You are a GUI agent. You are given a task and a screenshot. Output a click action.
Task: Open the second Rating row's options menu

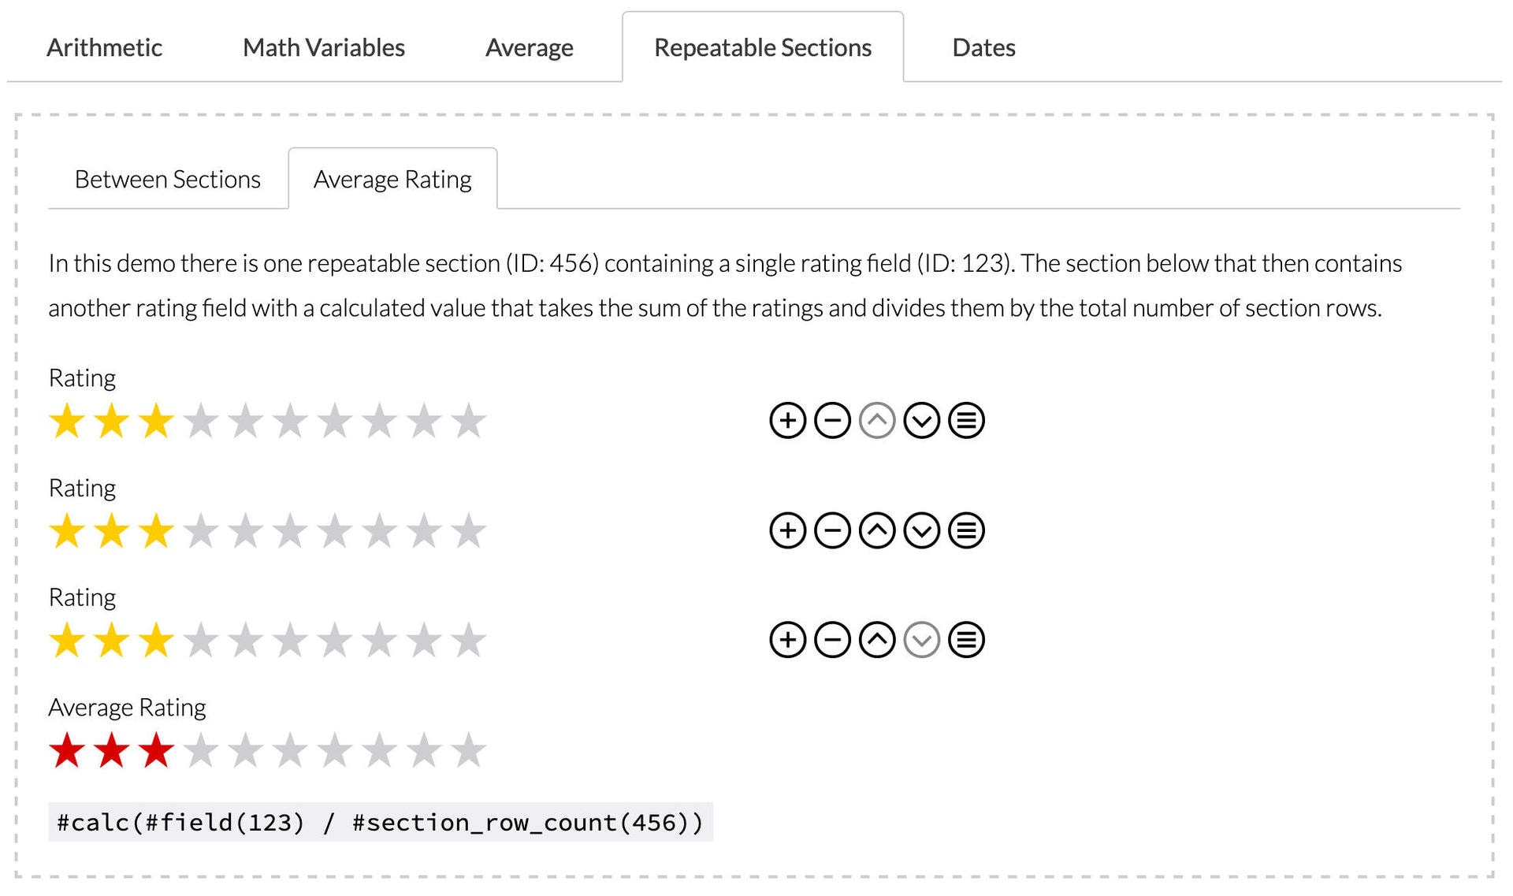[965, 530]
